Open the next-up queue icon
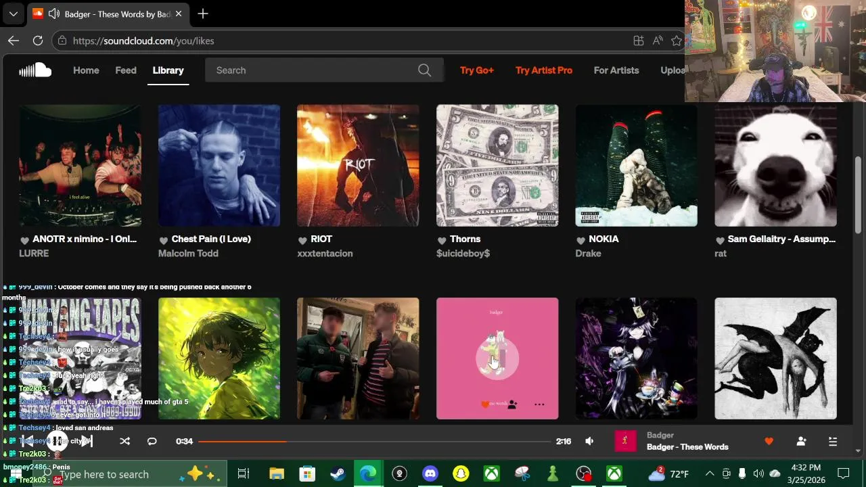The width and height of the screenshot is (866, 487). click(833, 441)
